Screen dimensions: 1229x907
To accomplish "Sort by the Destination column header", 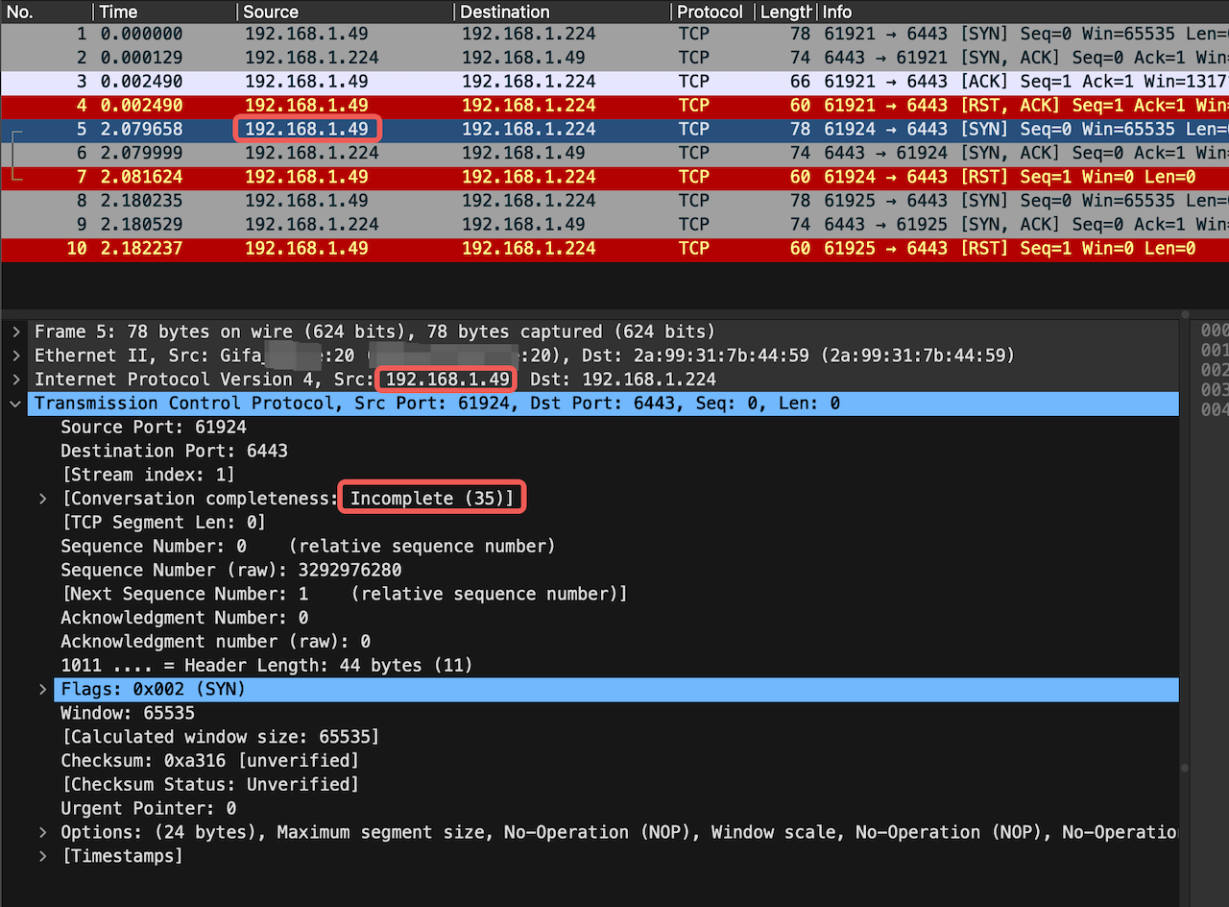I will point(505,12).
